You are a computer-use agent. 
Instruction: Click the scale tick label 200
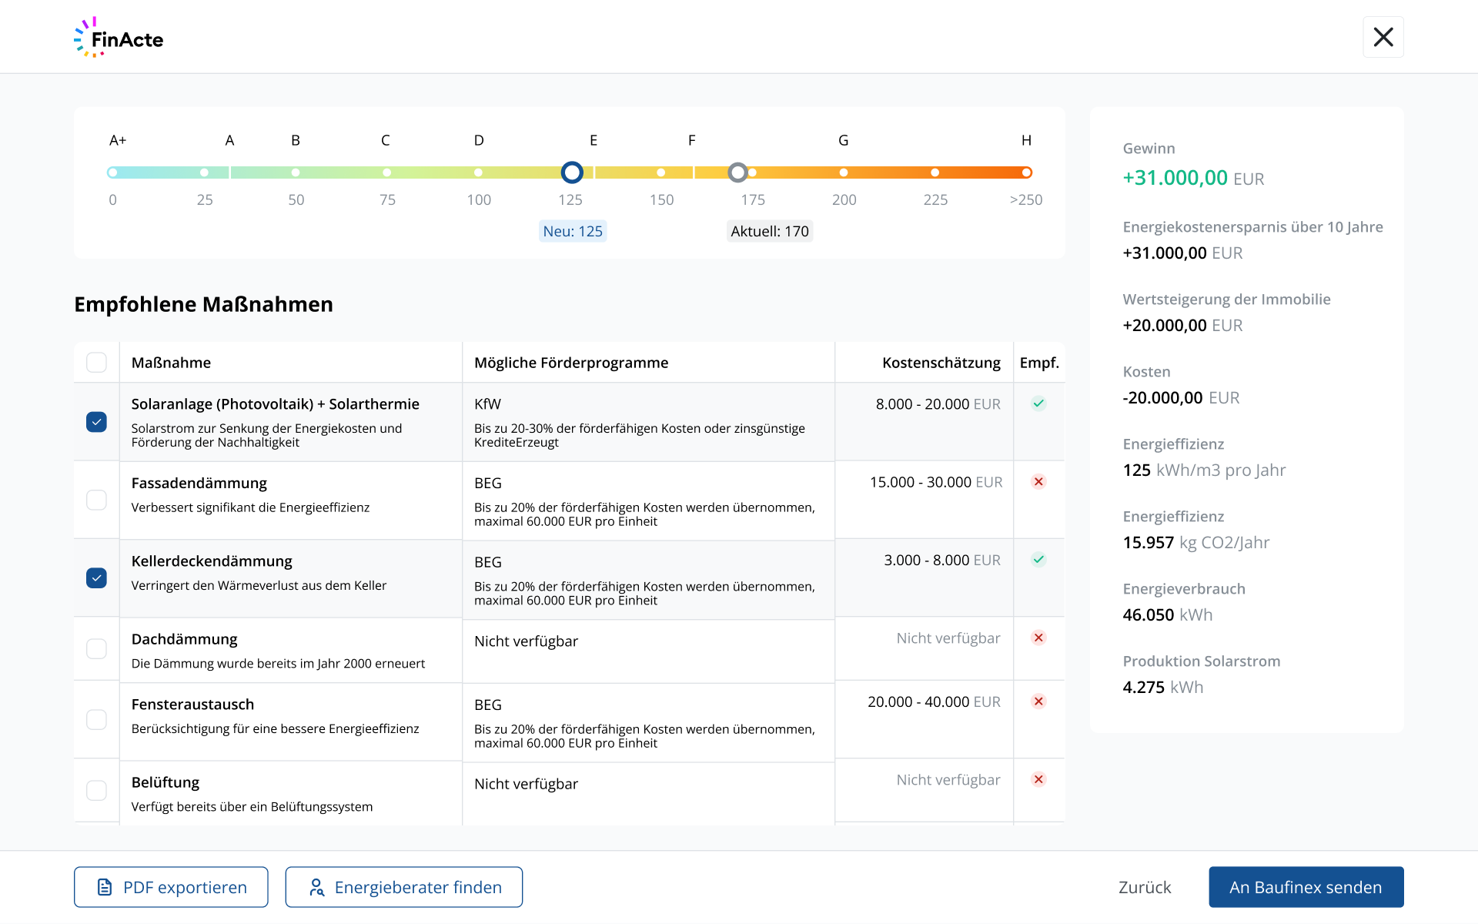coord(844,199)
